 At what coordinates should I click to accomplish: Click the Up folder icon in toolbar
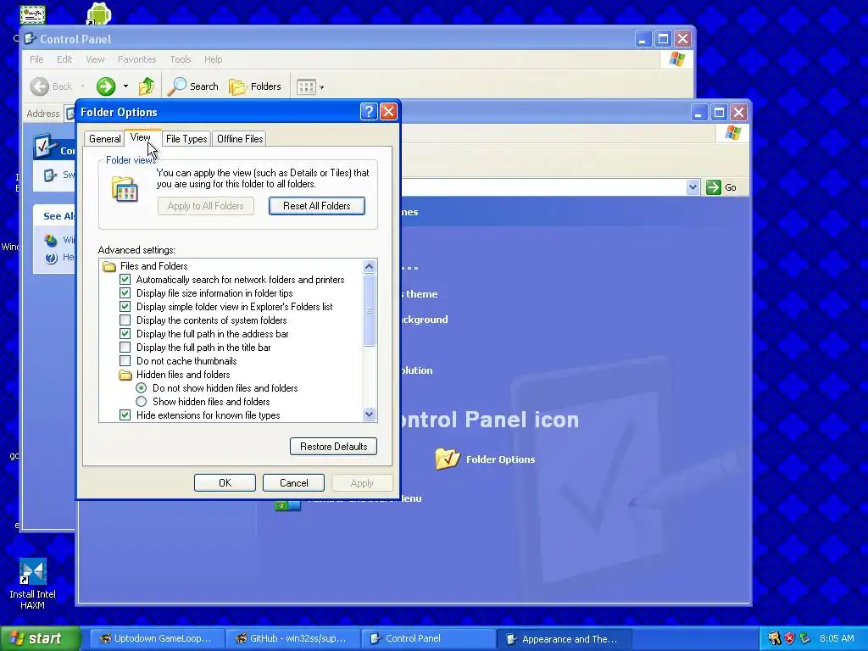tap(147, 86)
